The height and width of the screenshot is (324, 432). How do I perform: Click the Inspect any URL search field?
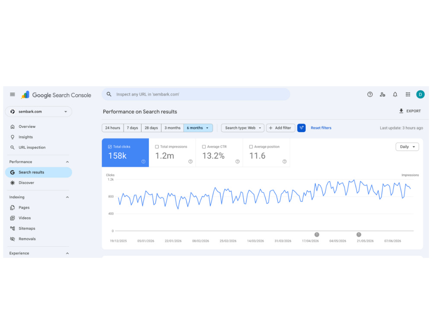(196, 94)
